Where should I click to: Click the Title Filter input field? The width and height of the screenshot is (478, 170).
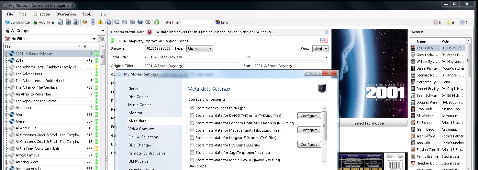pos(197,22)
